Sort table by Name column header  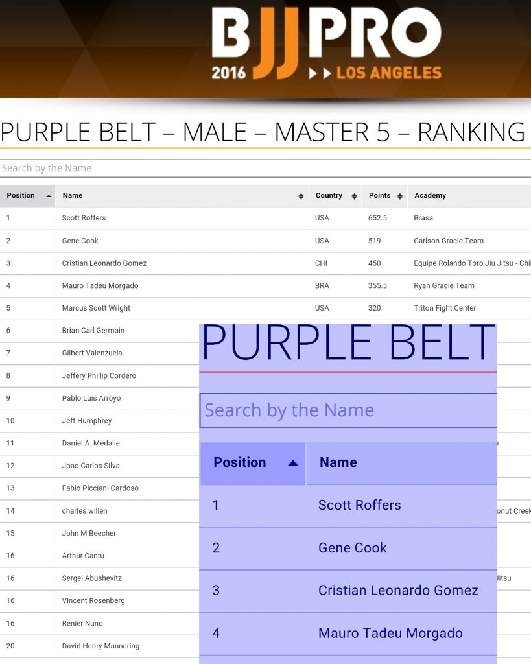(x=182, y=196)
